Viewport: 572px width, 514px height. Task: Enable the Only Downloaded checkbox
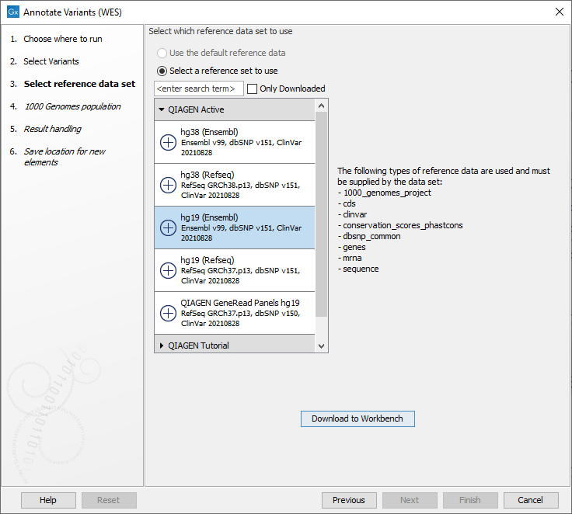click(252, 89)
